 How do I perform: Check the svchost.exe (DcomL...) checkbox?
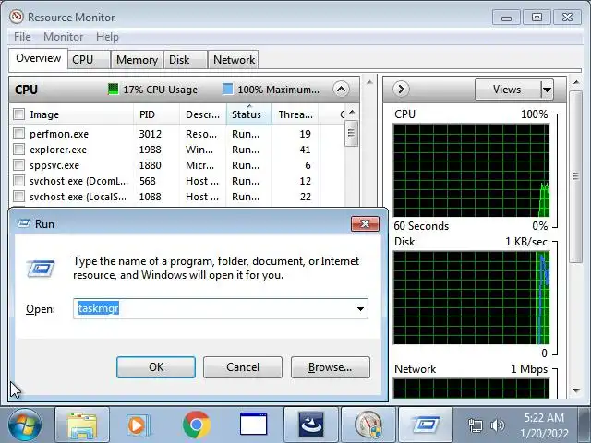tap(18, 181)
